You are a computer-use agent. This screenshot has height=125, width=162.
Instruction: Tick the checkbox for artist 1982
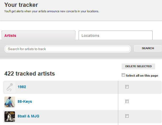tap(127, 87)
